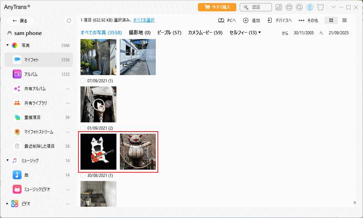Select all items via すべてを選択 link
Screen dimensions: 363x218
tap(144, 20)
